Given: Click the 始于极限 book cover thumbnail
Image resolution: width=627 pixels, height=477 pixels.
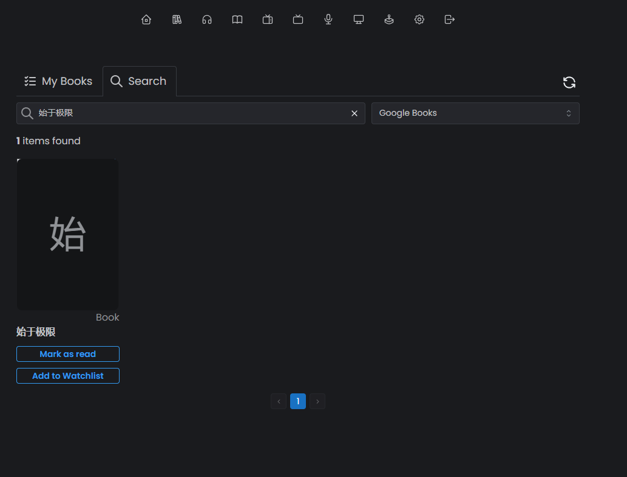Looking at the screenshot, I should [x=68, y=235].
